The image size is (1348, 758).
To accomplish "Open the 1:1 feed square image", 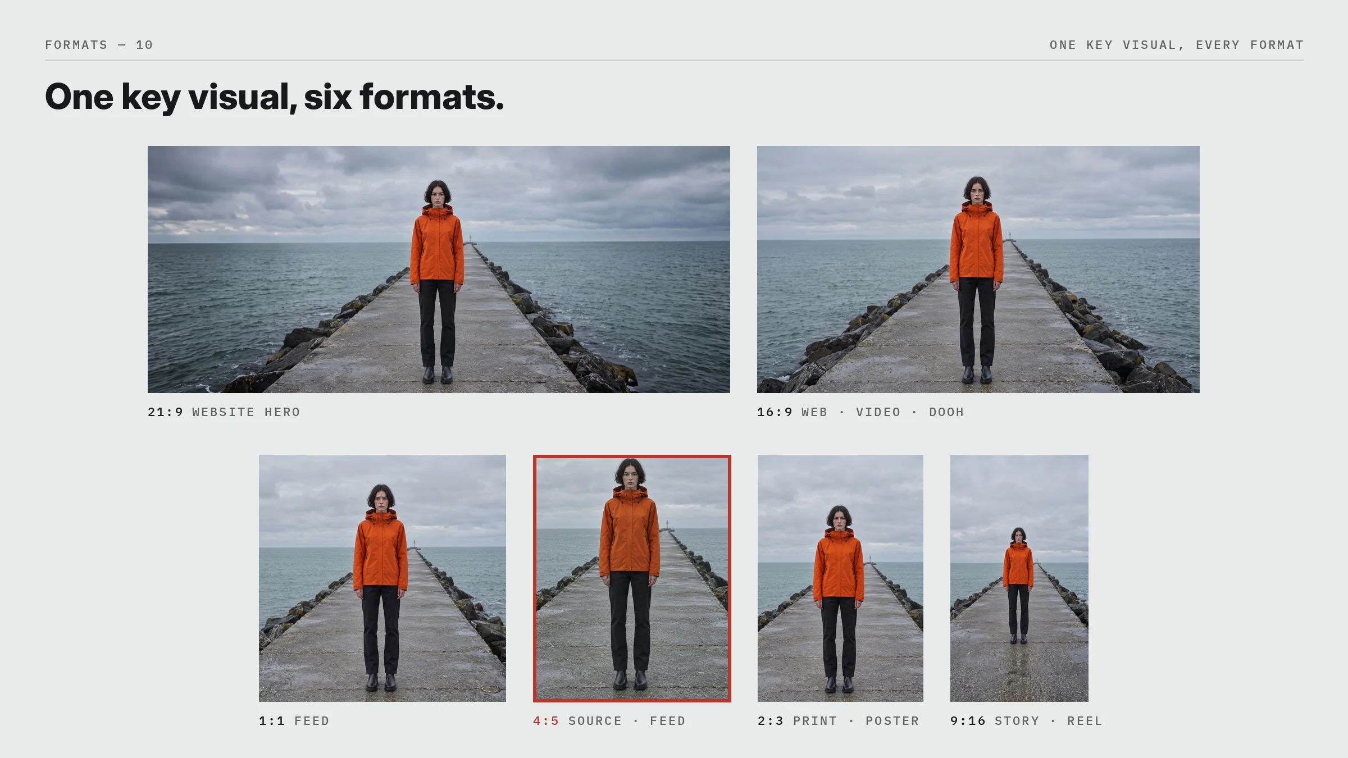I will click(x=382, y=578).
